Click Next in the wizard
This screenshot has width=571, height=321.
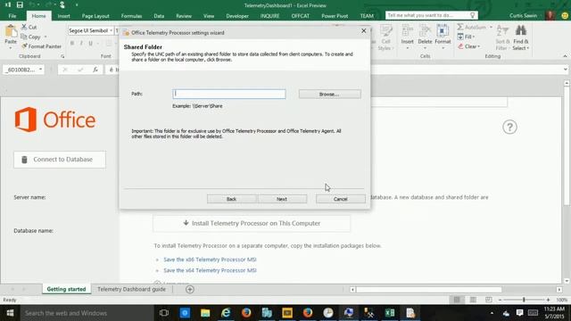(x=282, y=199)
